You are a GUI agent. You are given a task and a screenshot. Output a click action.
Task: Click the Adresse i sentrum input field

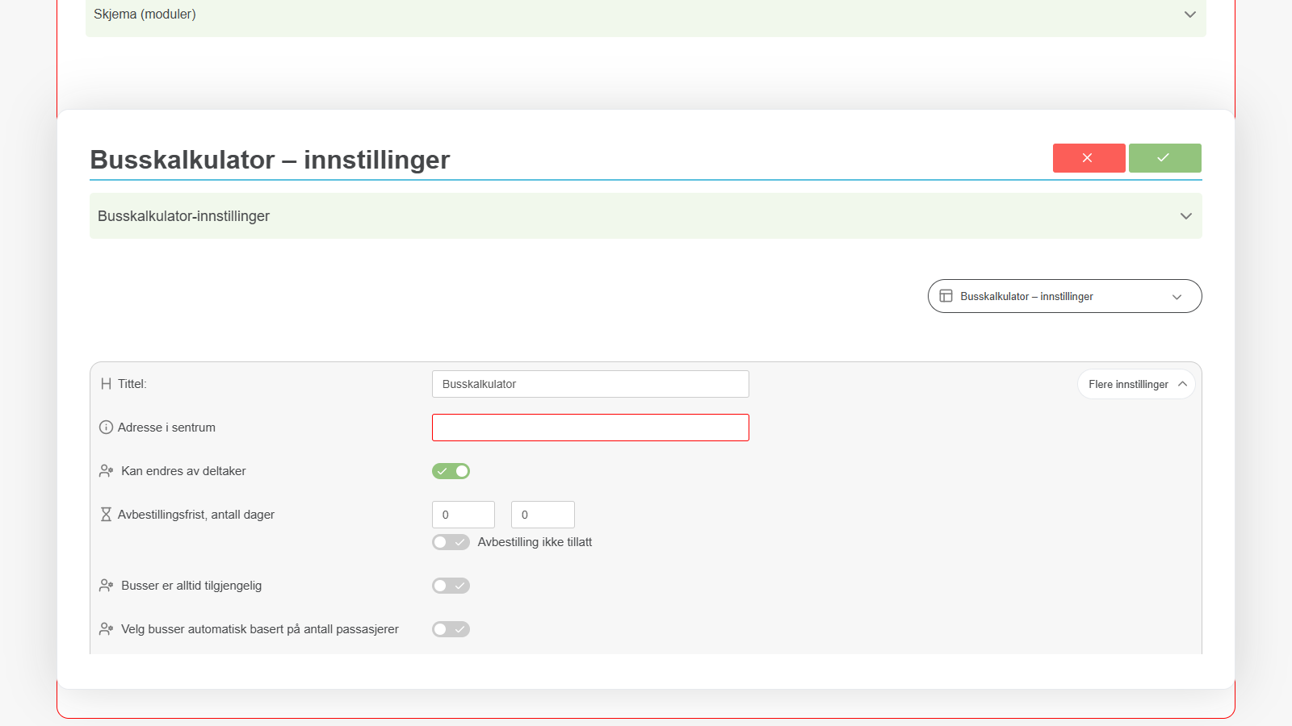pyautogui.click(x=590, y=428)
